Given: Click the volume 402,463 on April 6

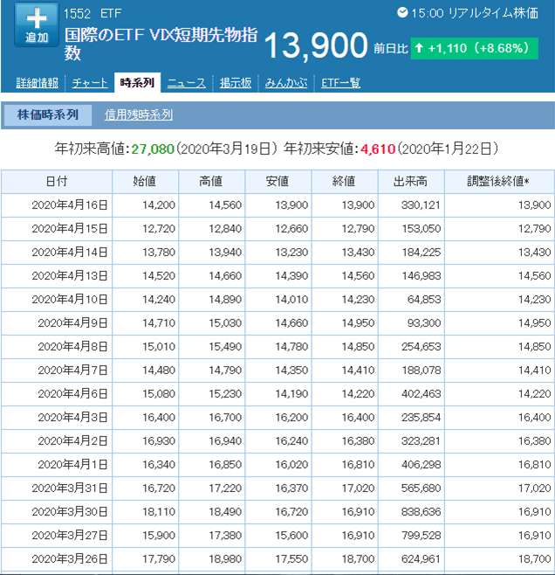Looking at the screenshot, I should [x=421, y=394].
